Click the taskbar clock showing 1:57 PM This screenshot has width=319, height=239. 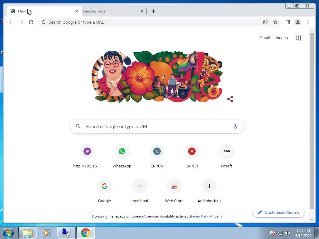coord(303,233)
